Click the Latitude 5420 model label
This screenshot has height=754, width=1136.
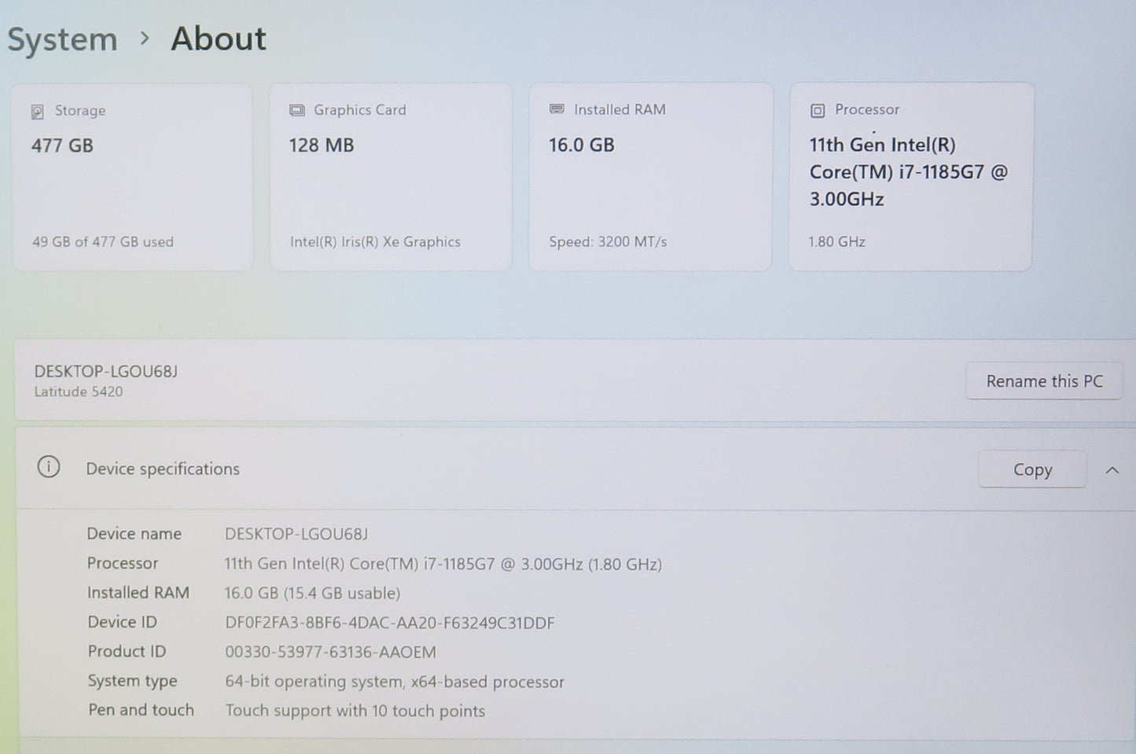(79, 392)
